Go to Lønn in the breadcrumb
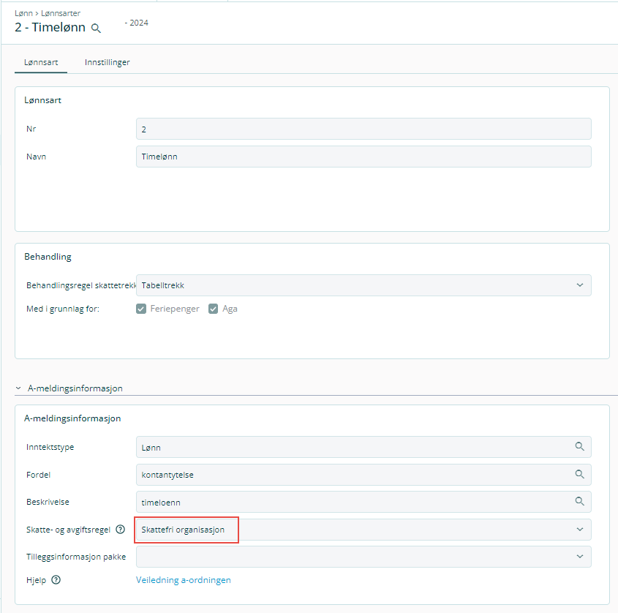This screenshot has width=618, height=613. tap(23, 13)
